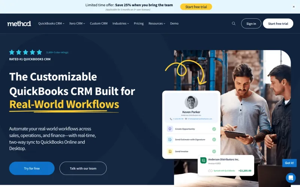Open the Custom CRM page
This screenshot has width=300, height=187.
click(x=99, y=24)
